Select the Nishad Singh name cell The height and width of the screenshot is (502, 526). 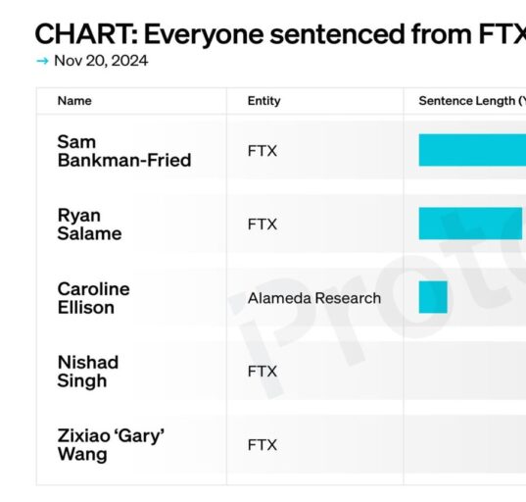coord(88,372)
